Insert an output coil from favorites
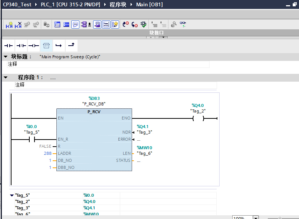299x219 pixels. pyautogui.click(x=34, y=46)
